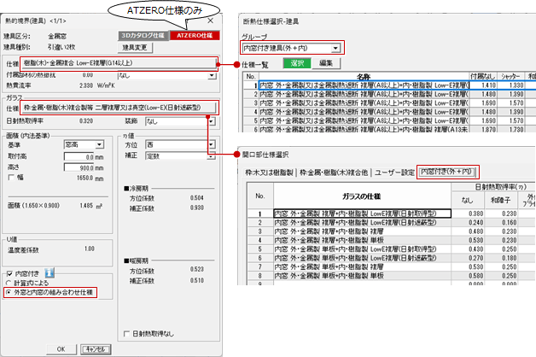Select the 計算式による radio option
Image resolution: width=536 pixels, height=357 pixels.
pyautogui.click(x=9, y=282)
